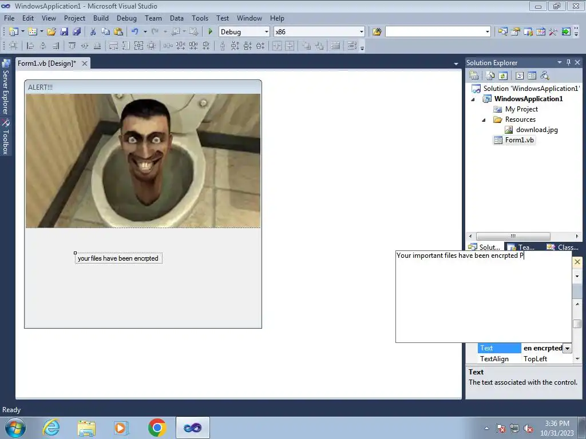This screenshot has width=586, height=439.
Task: Select Form1.vb in Solution Explorer
Action: tap(519, 140)
